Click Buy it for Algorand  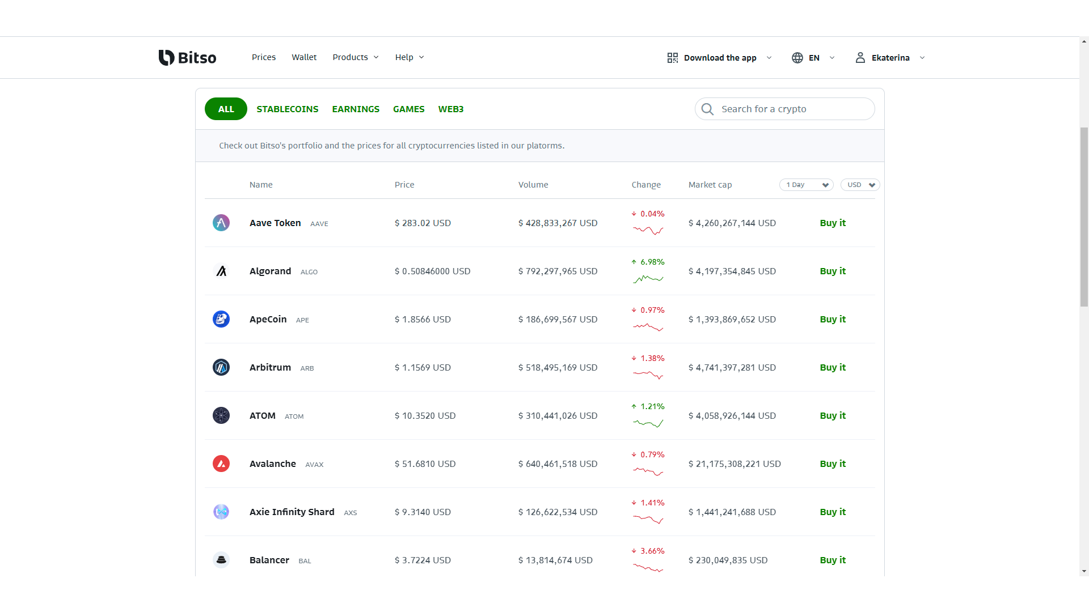833,271
